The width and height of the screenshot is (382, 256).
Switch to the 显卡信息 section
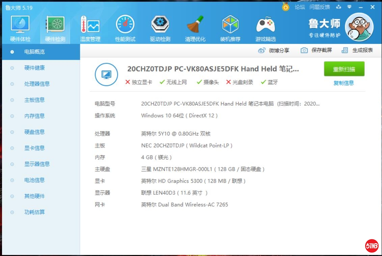point(34,148)
